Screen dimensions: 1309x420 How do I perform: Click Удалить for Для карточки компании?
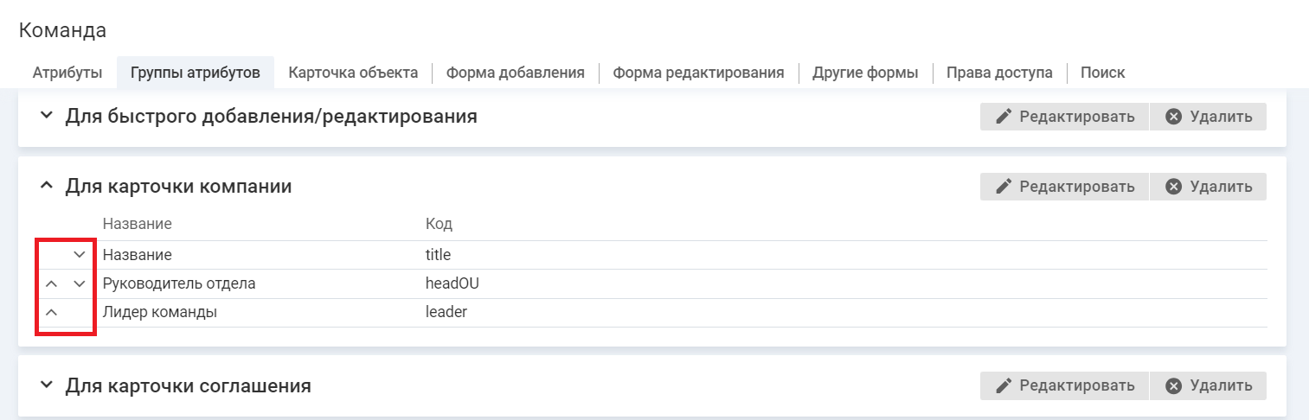tap(1209, 186)
